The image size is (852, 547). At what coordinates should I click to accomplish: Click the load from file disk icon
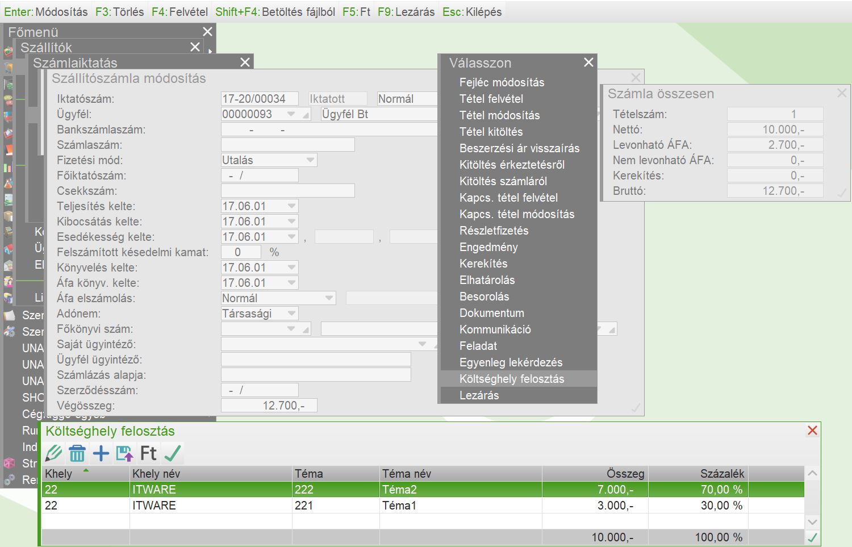pos(124,453)
